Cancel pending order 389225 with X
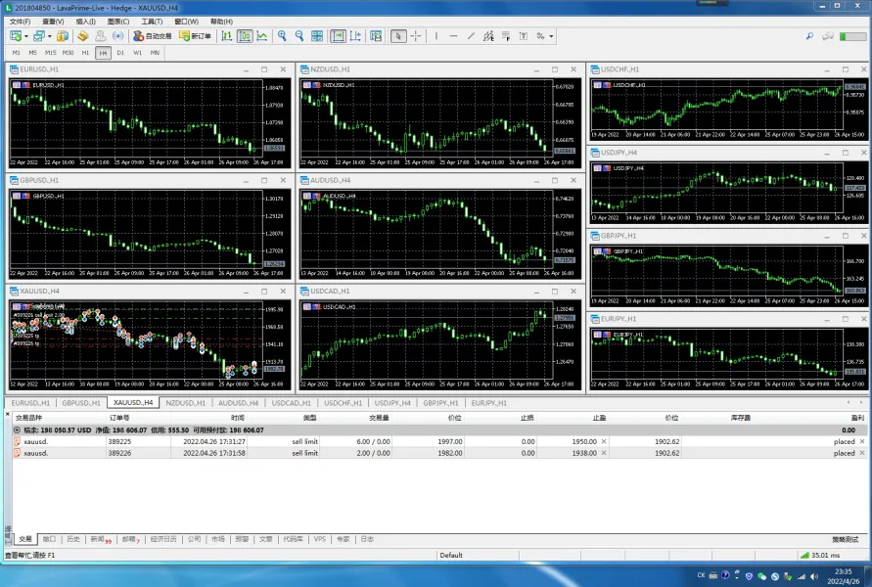The height and width of the screenshot is (587, 872). click(861, 441)
